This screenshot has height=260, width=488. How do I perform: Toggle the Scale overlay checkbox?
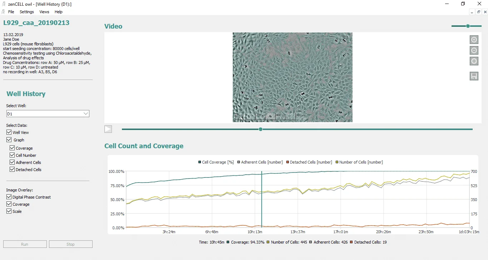pos(9,211)
